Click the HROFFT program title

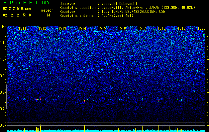pyautogui.click(x=21, y=3)
